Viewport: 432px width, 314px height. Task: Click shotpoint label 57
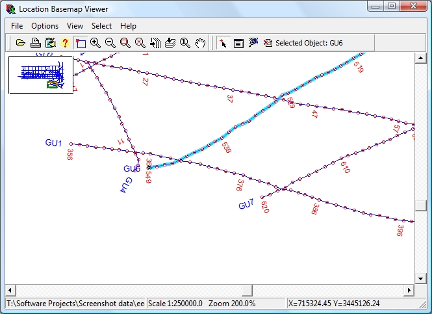[x=396, y=129]
